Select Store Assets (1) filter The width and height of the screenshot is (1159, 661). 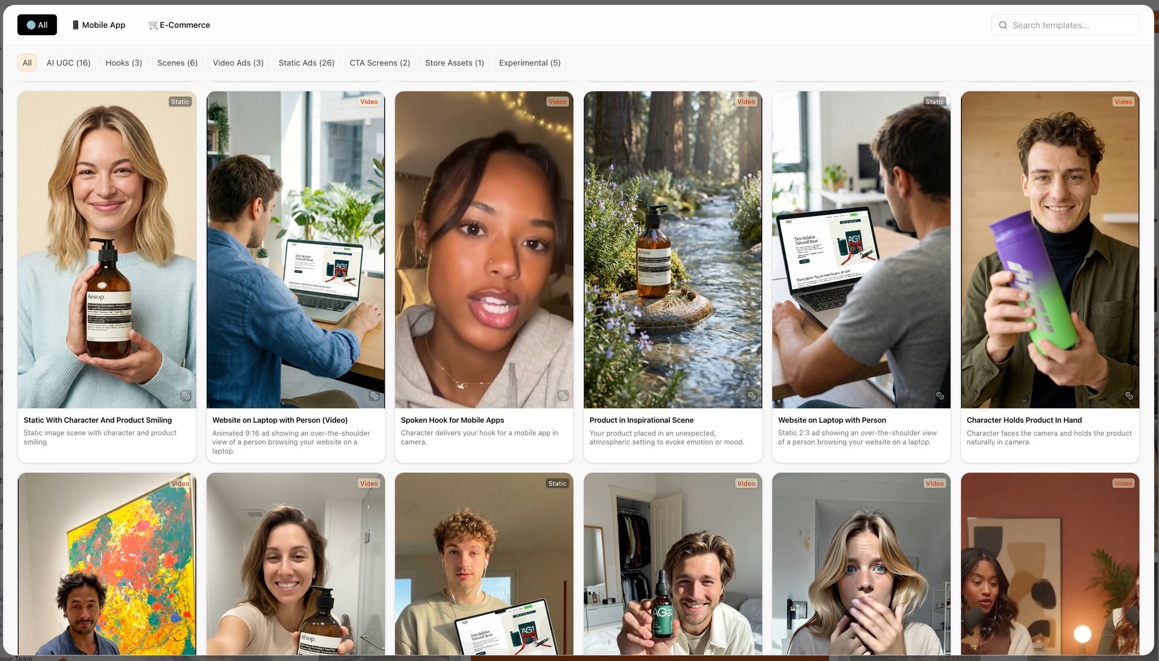click(x=454, y=63)
